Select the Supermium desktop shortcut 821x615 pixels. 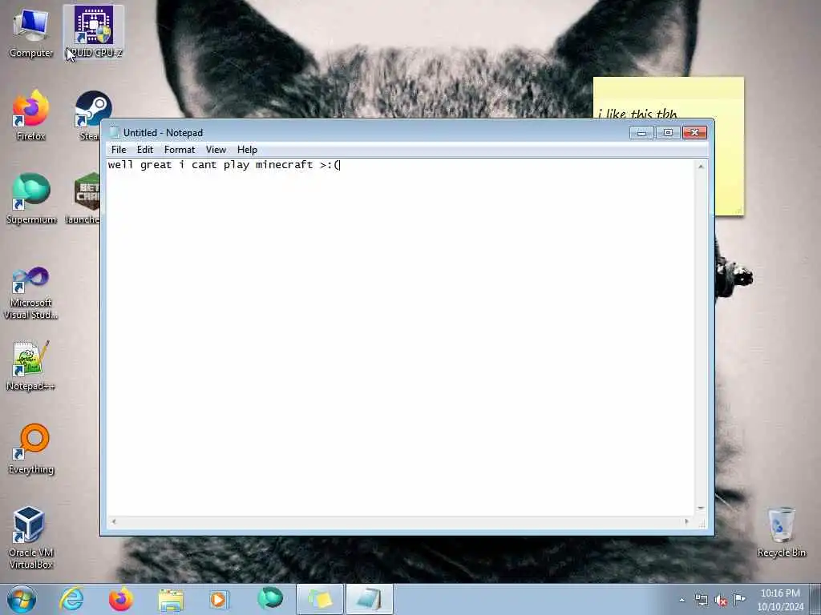click(x=31, y=199)
